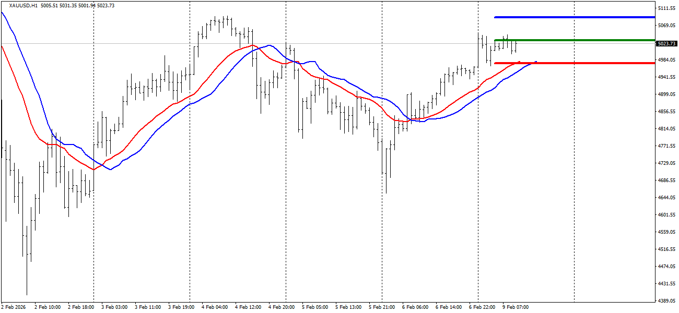Image resolution: width=679 pixels, height=313 pixels.
Task: Select the thick blue horizontal line
Action: [x=575, y=17]
